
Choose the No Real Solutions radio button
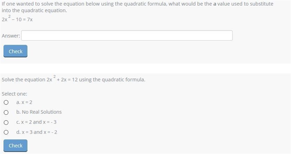click(x=6, y=112)
